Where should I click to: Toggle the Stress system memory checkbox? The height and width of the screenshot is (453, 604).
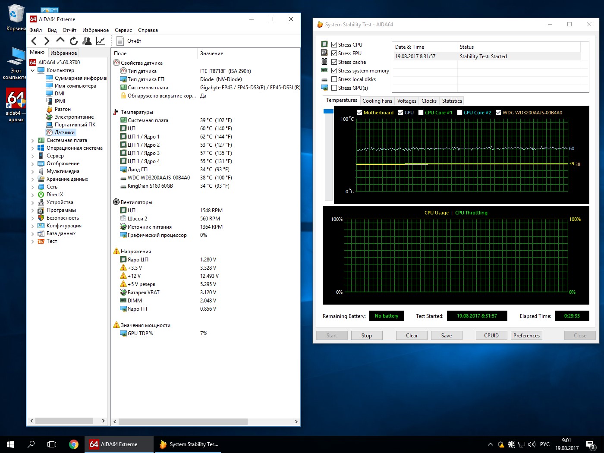334,70
